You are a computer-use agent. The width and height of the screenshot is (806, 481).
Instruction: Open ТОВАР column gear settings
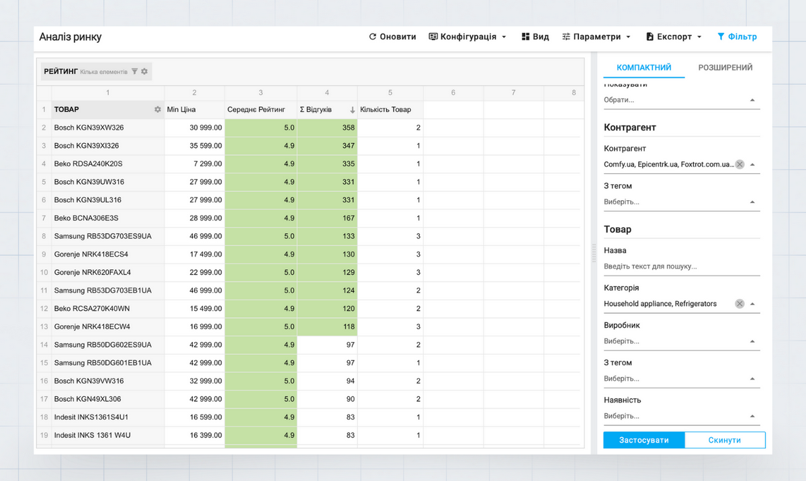tap(157, 110)
